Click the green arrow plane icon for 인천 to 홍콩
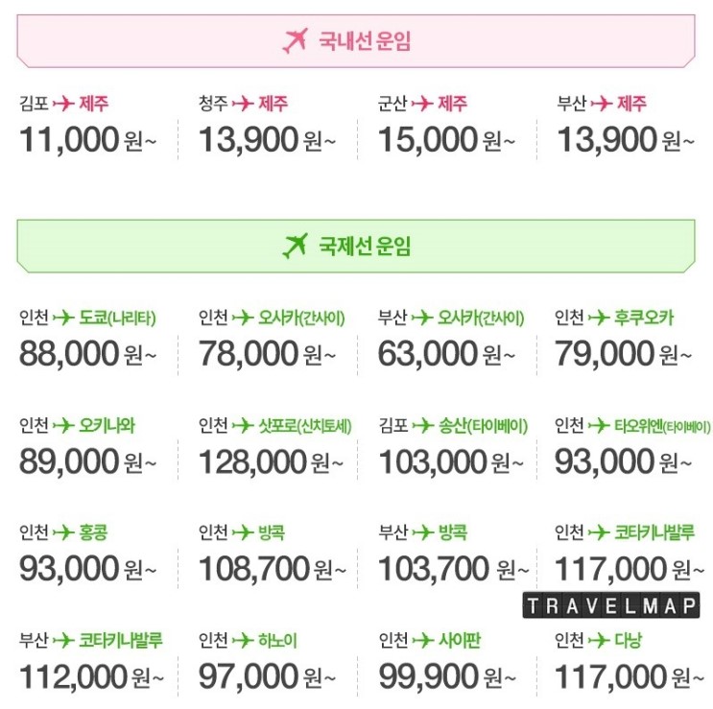 [x=63, y=532]
